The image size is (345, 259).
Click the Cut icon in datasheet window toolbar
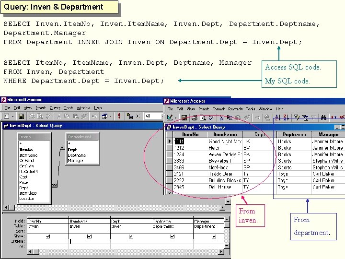pyautogui.click(x=221, y=118)
